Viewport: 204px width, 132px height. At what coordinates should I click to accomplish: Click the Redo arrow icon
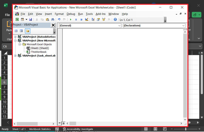(64, 19)
